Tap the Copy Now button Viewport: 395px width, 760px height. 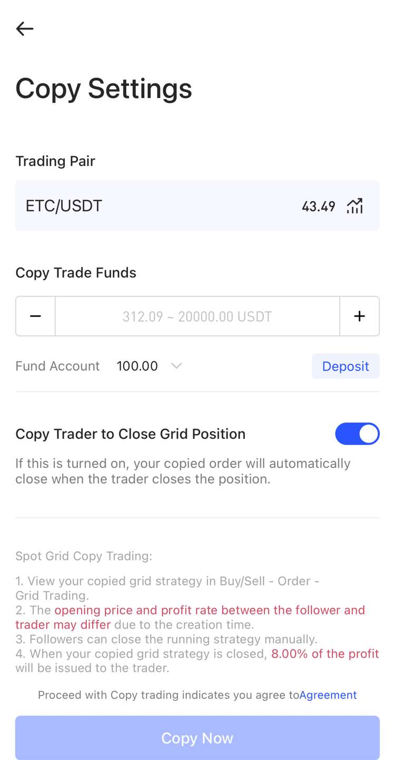tap(197, 737)
